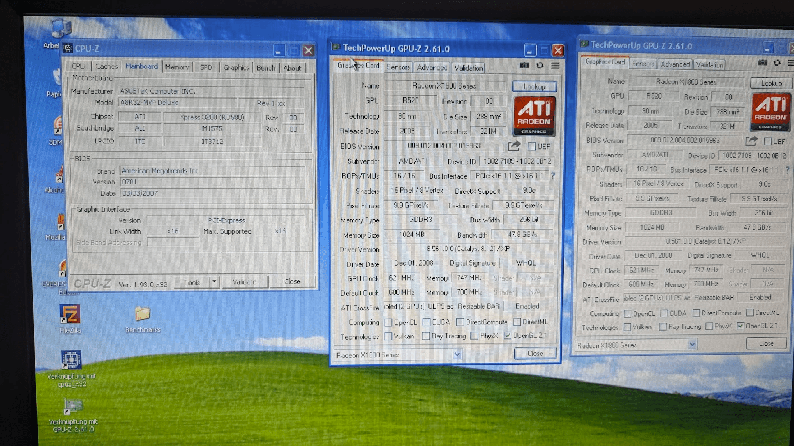This screenshot has width=794, height=446.
Task: Click the Close button in CPU-Z
Action: (x=292, y=281)
